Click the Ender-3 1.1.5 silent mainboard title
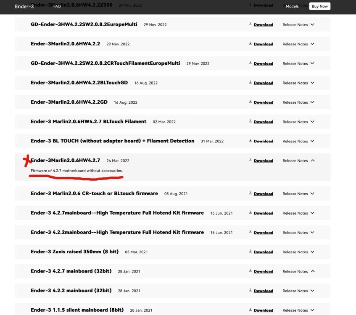 pos(77,310)
